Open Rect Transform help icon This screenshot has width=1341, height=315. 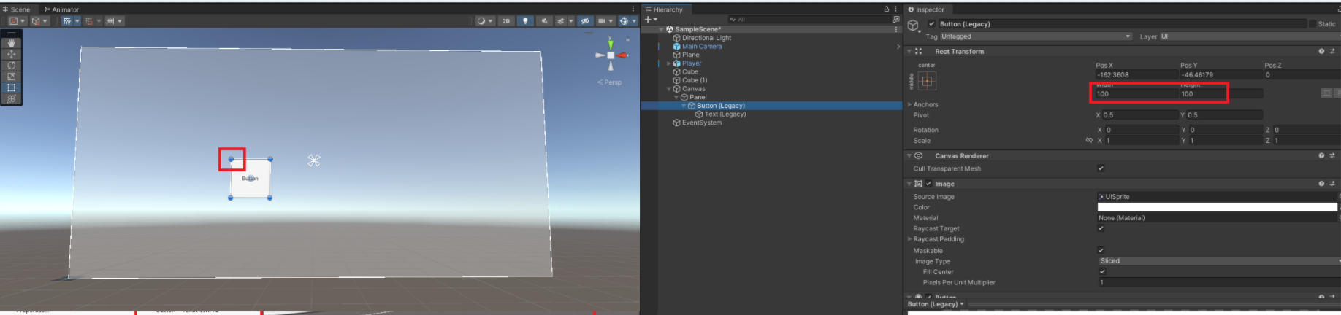coord(1321,52)
